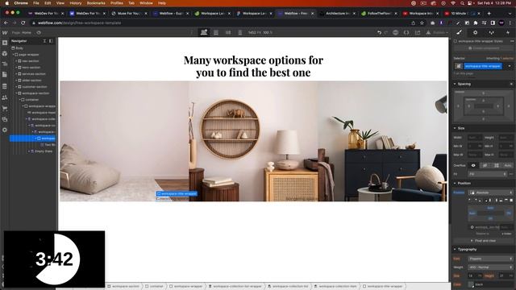Open the Ecommerce cart icon

point(5,108)
